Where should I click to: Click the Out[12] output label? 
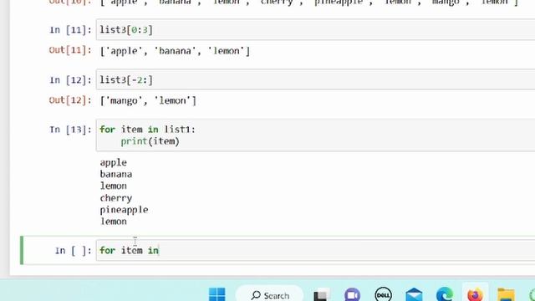70,100
